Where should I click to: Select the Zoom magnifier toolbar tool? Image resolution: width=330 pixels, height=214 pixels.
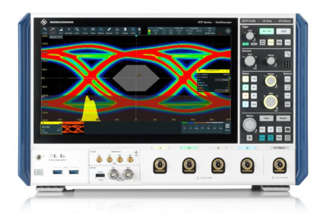(77, 31)
